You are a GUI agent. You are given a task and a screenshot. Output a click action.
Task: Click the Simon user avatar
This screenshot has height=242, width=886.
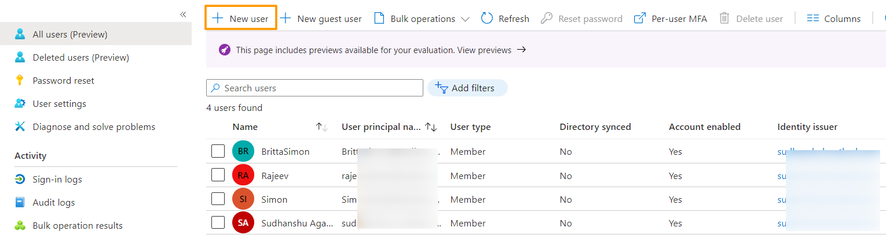pyautogui.click(x=243, y=199)
